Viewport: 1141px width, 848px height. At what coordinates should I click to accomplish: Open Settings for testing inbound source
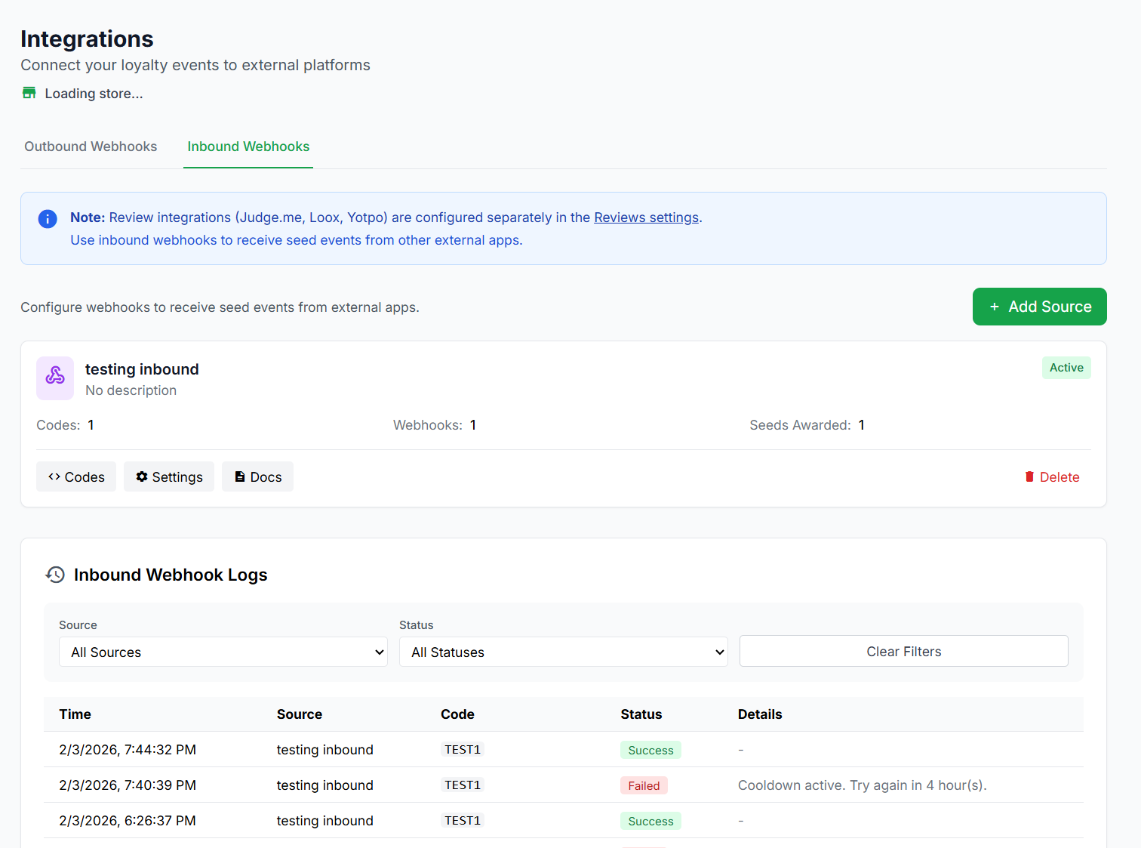(x=169, y=477)
